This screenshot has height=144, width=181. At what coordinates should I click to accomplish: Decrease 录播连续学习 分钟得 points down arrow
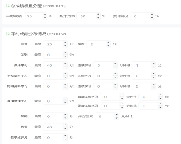click(x=161, y=108)
